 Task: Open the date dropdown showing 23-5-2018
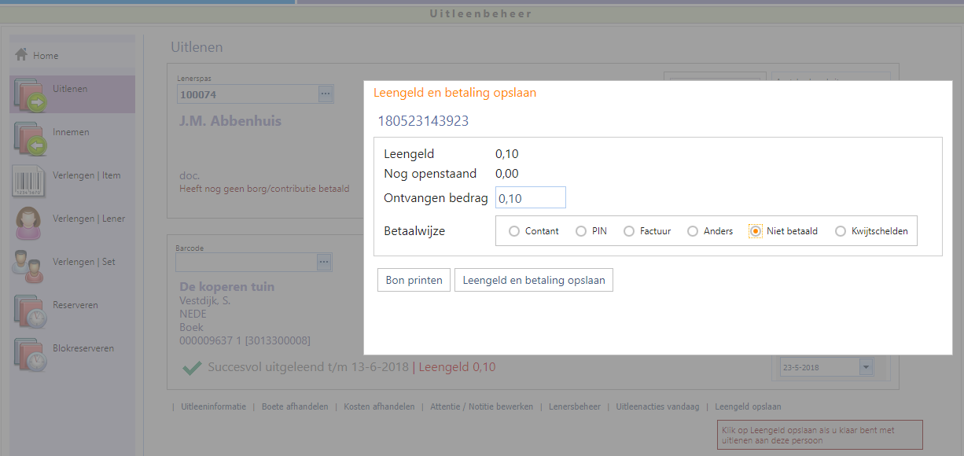click(866, 367)
